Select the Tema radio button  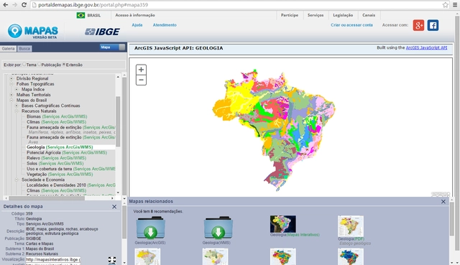[24, 64]
